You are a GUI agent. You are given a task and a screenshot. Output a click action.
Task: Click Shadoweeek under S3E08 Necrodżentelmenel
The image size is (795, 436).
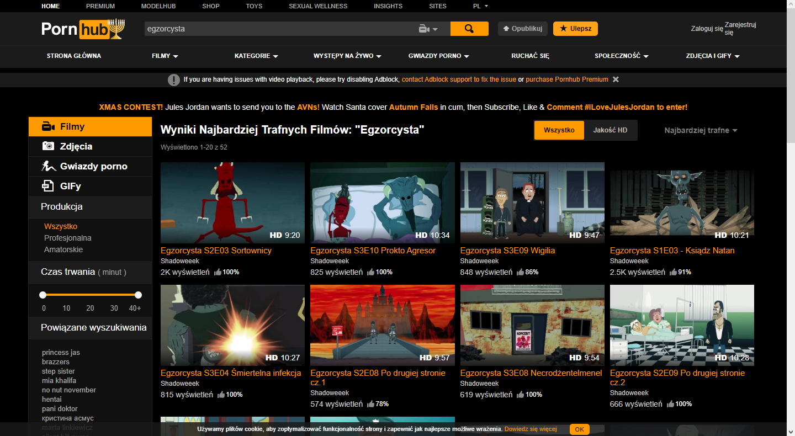tap(479, 384)
